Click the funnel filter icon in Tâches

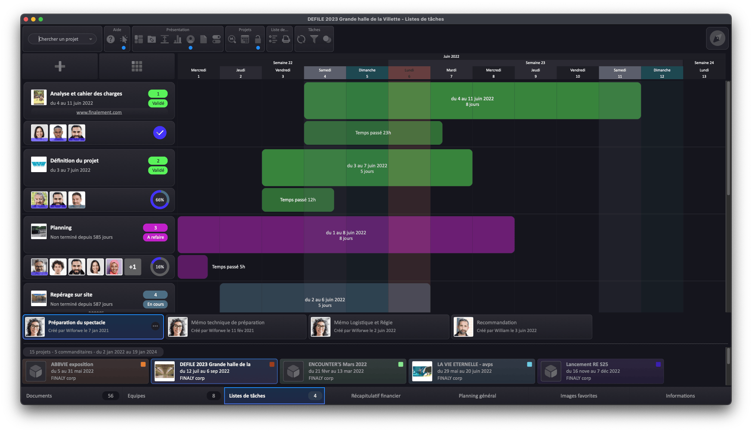[x=314, y=39]
